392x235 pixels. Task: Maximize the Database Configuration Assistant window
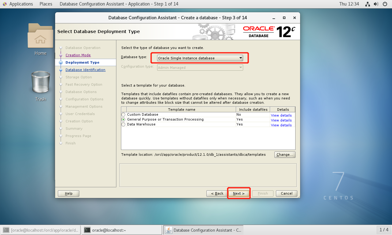pos(284,18)
